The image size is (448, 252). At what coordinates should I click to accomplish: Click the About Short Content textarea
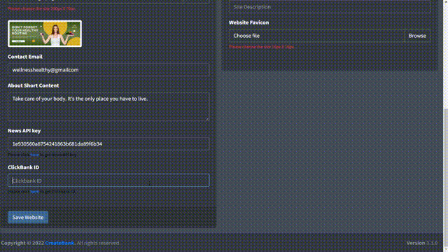pos(108,106)
